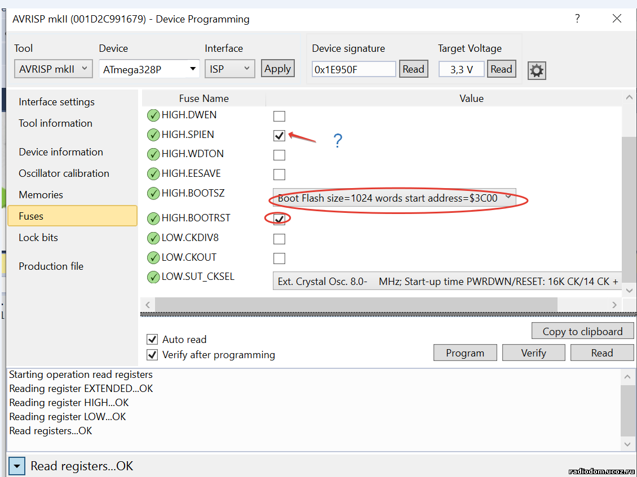Click the fuse list scroll down arrow
The height and width of the screenshot is (477, 637).
coord(629,291)
